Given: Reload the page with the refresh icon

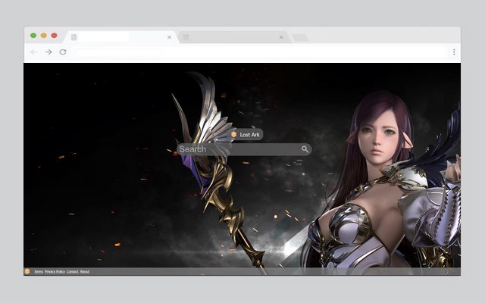Looking at the screenshot, I should (63, 52).
